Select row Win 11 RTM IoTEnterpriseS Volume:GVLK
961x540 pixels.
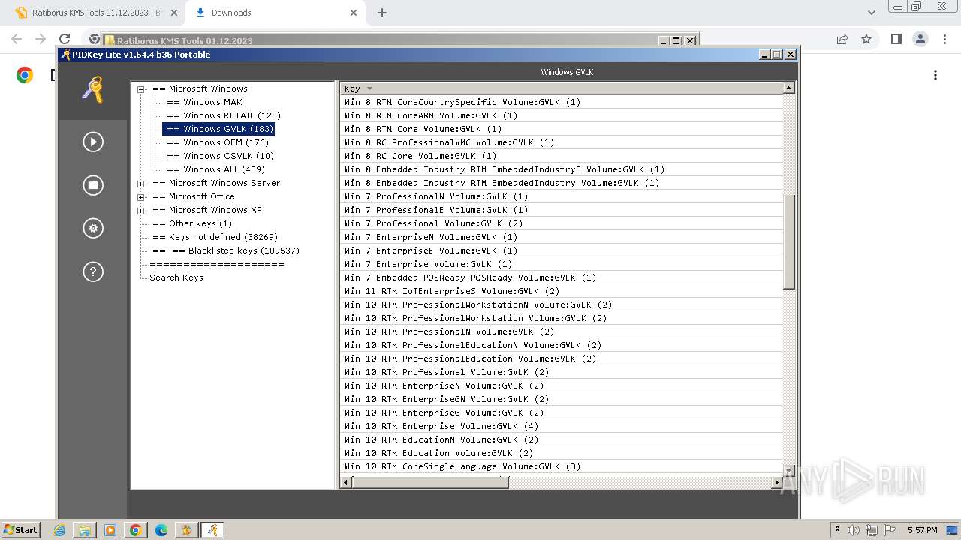(x=562, y=291)
